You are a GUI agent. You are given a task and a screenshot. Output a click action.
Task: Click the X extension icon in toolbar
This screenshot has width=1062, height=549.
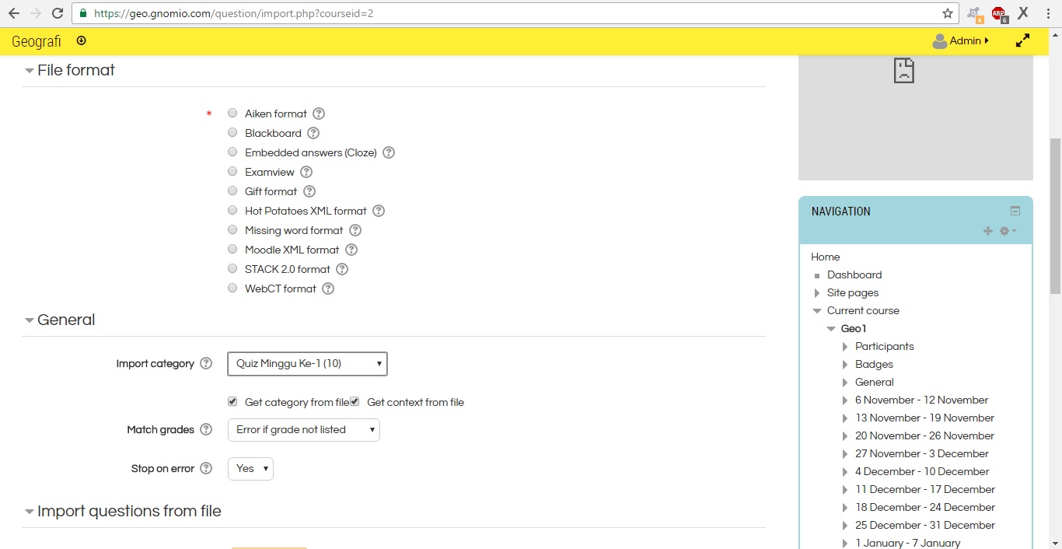[x=1023, y=12]
